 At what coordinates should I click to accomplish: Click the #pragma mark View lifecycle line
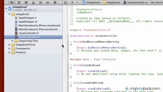tap(93, 59)
